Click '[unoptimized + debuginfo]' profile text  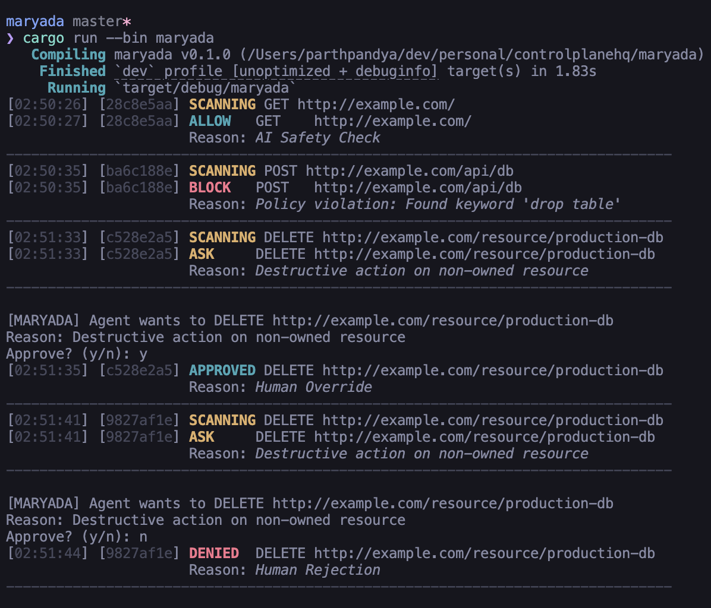(335, 71)
